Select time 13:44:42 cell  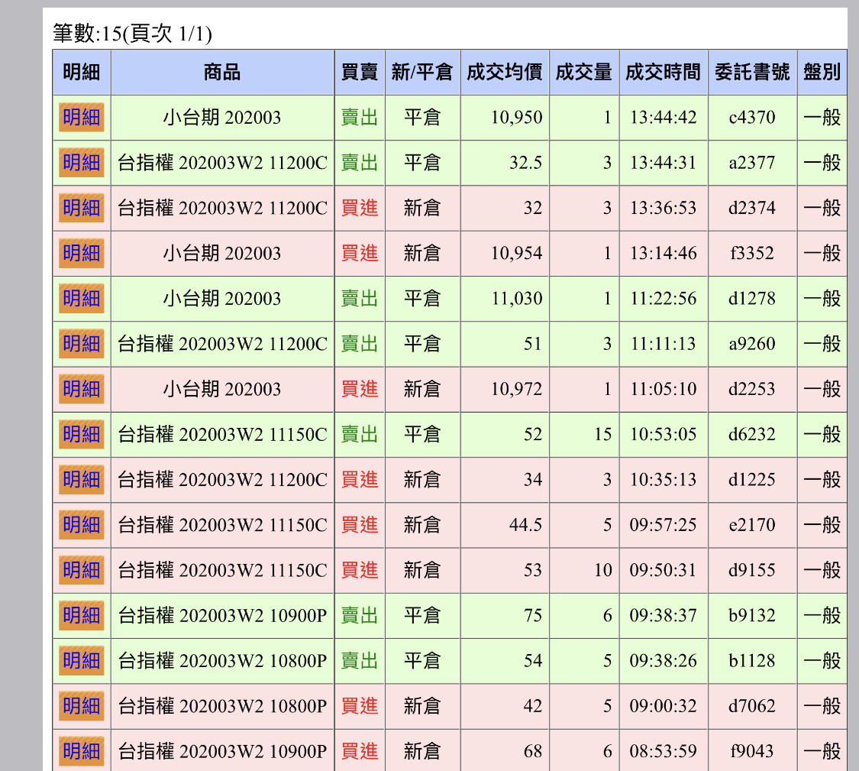click(664, 118)
